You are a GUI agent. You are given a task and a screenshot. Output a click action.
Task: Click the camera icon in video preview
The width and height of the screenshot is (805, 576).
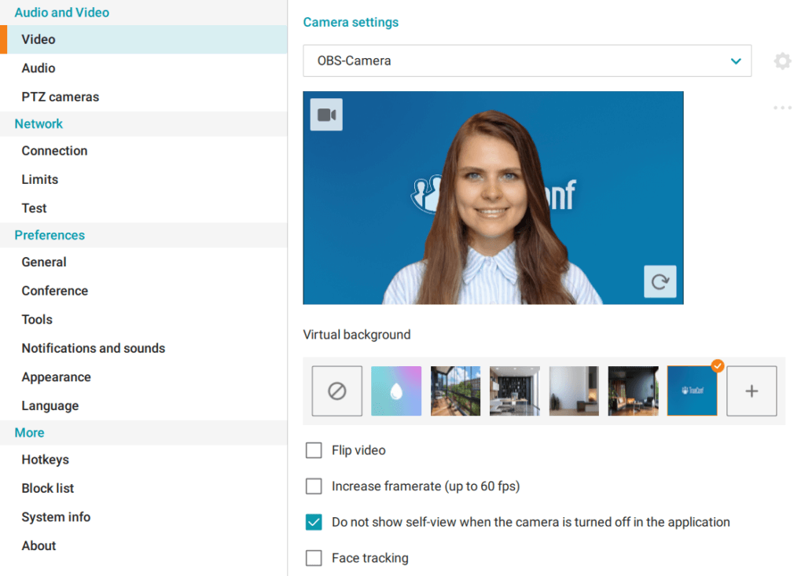[x=325, y=113]
